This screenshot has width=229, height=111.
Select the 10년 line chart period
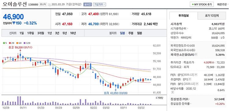pos(73,33)
